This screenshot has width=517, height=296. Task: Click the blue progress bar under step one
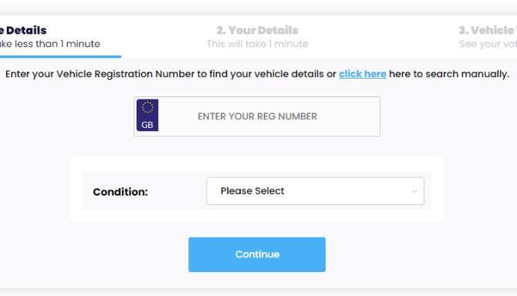[x=61, y=56]
